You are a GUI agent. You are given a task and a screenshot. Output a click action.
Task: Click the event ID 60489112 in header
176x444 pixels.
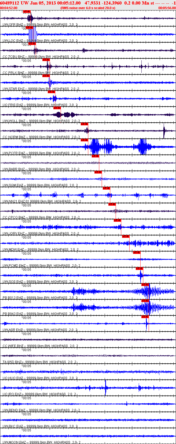pyautogui.click(x=10, y=3)
